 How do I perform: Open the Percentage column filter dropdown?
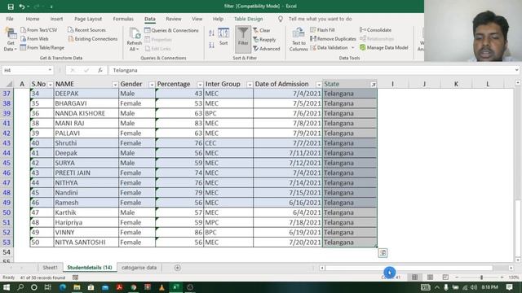coord(200,85)
